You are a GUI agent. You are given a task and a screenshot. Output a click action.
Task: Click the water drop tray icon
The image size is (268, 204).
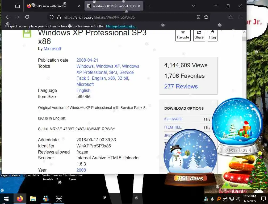tap(212, 199)
